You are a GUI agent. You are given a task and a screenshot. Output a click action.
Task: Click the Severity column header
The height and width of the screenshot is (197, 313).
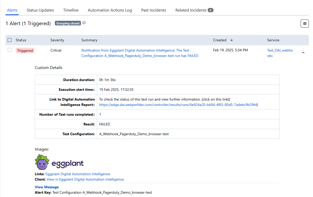(x=57, y=40)
